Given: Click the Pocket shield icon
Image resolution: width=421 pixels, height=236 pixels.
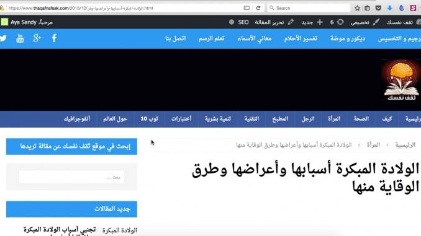Looking at the screenshot, I should [378, 8].
